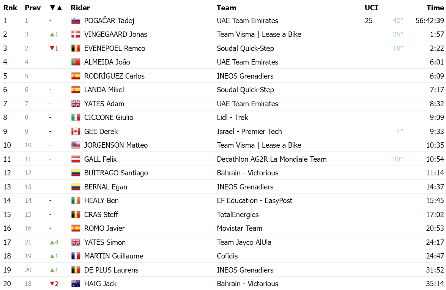Open rider page for YATES Simon

(105, 242)
